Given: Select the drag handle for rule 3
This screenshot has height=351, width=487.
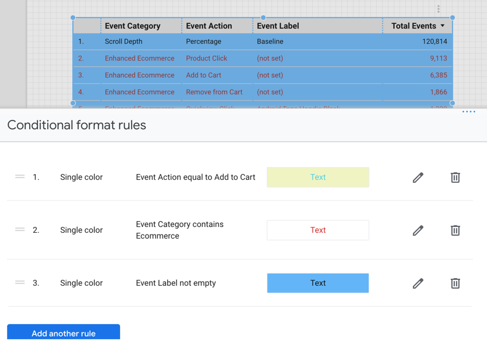Looking at the screenshot, I should tap(19, 283).
